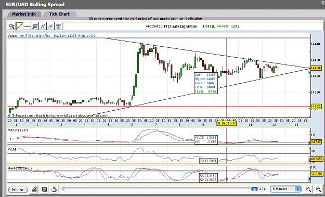Screen dimensions: 325x197
Task: Click the save floppy disk icon
Action: 44,189
